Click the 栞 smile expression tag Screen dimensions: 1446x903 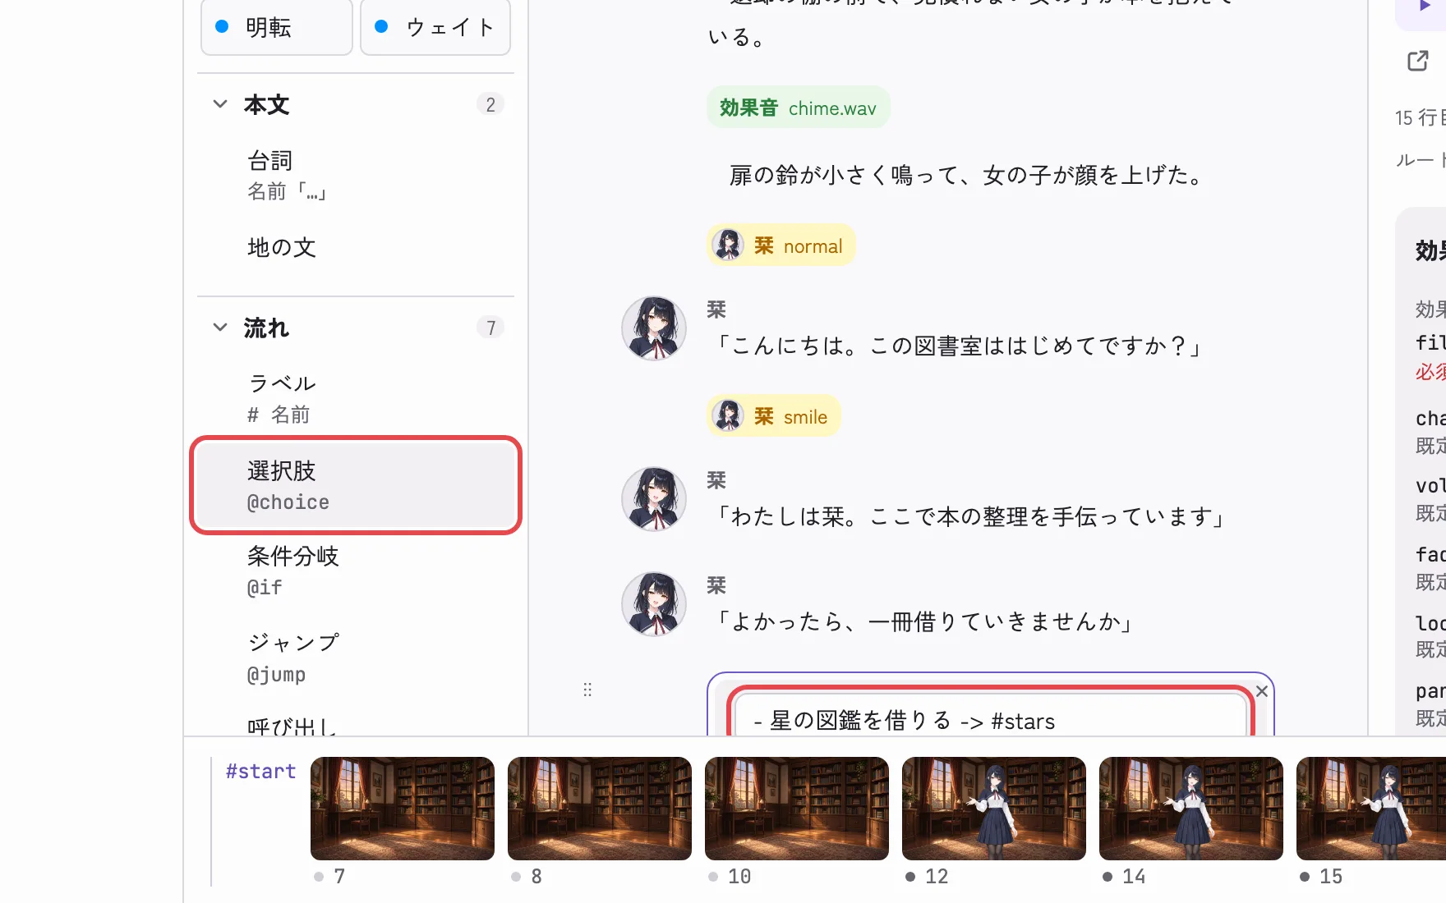[x=773, y=416]
